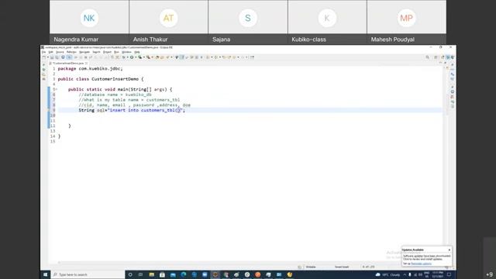Open the Navigate menu
496x279 pixels.
click(x=84, y=52)
